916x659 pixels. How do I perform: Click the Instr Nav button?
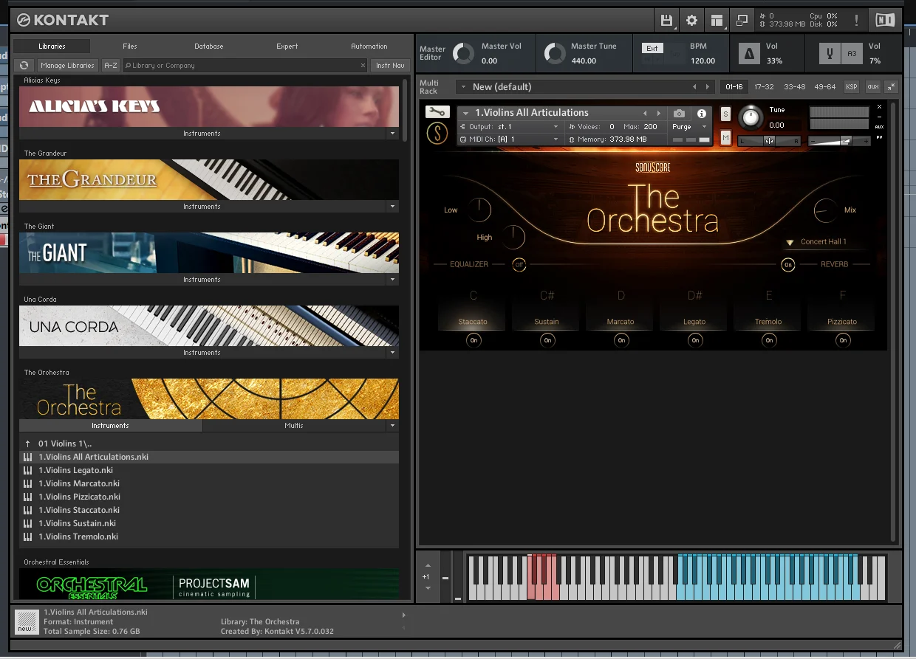click(390, 66)
